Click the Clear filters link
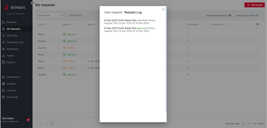 tap(76, 15)
